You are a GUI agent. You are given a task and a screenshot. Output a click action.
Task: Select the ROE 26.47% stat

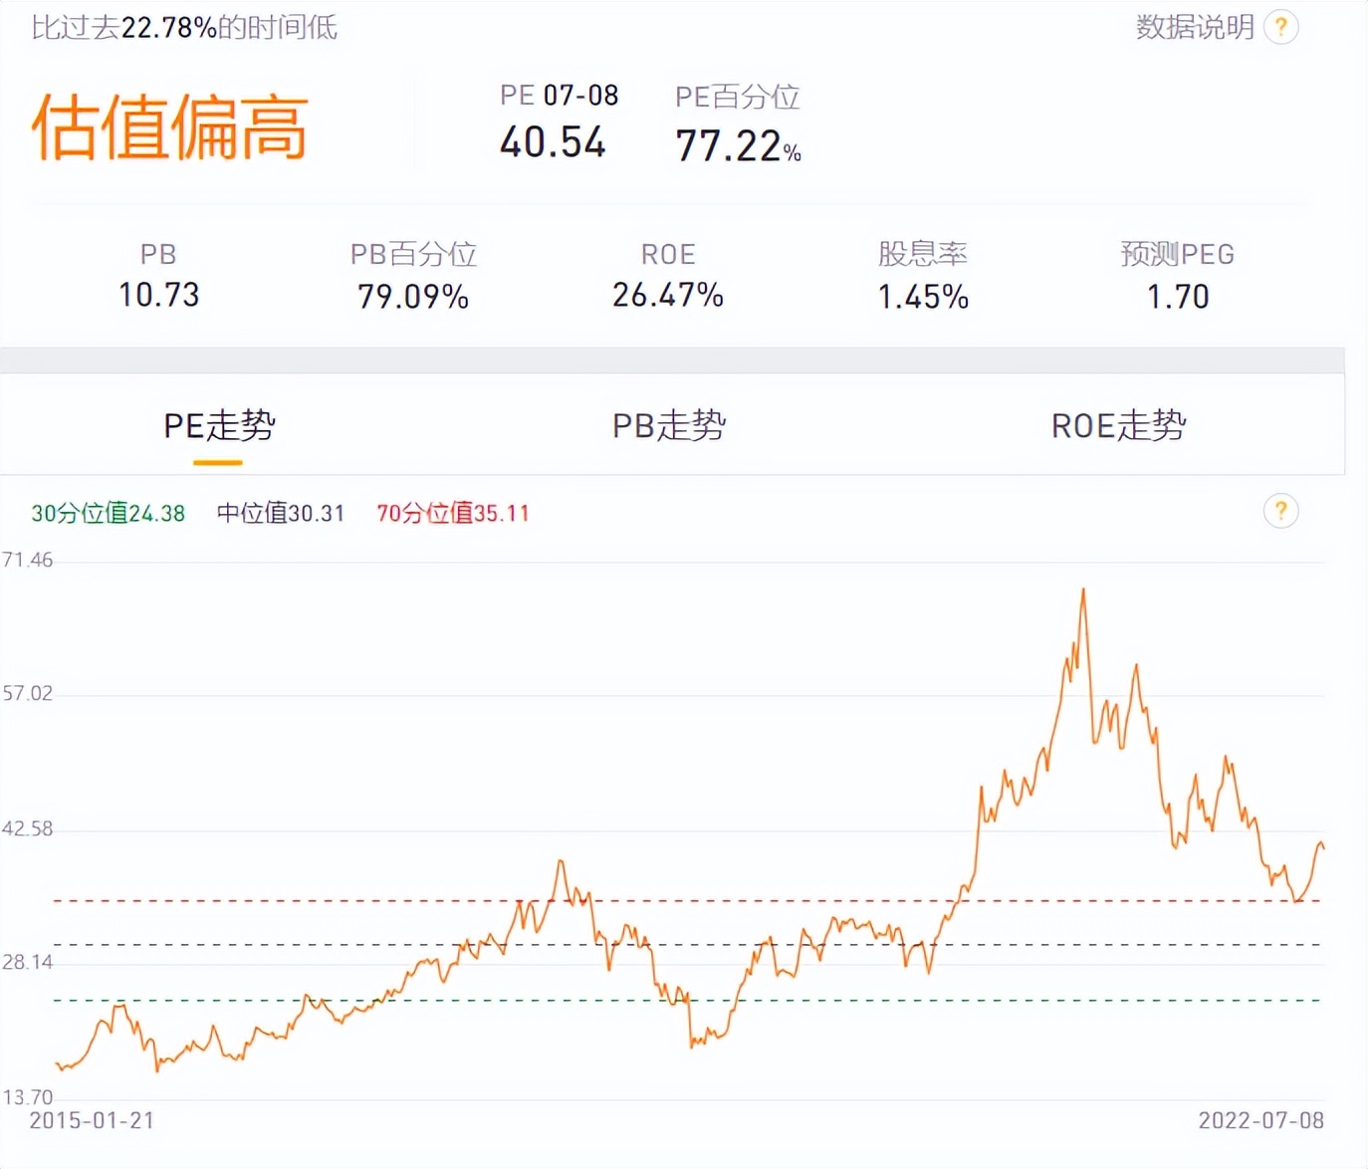(x=667, y=295)
